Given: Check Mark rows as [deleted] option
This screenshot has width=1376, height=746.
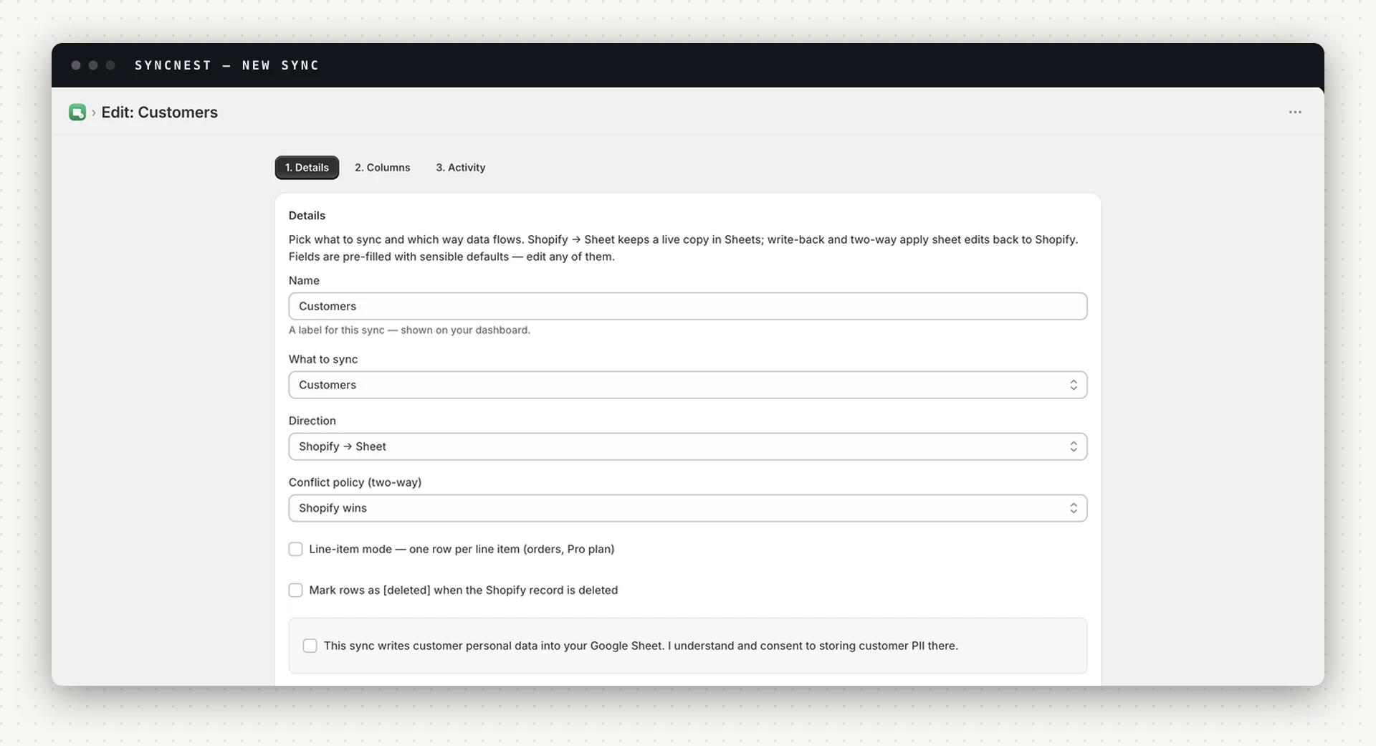Looking at the screenshot, I should point(295,590).
